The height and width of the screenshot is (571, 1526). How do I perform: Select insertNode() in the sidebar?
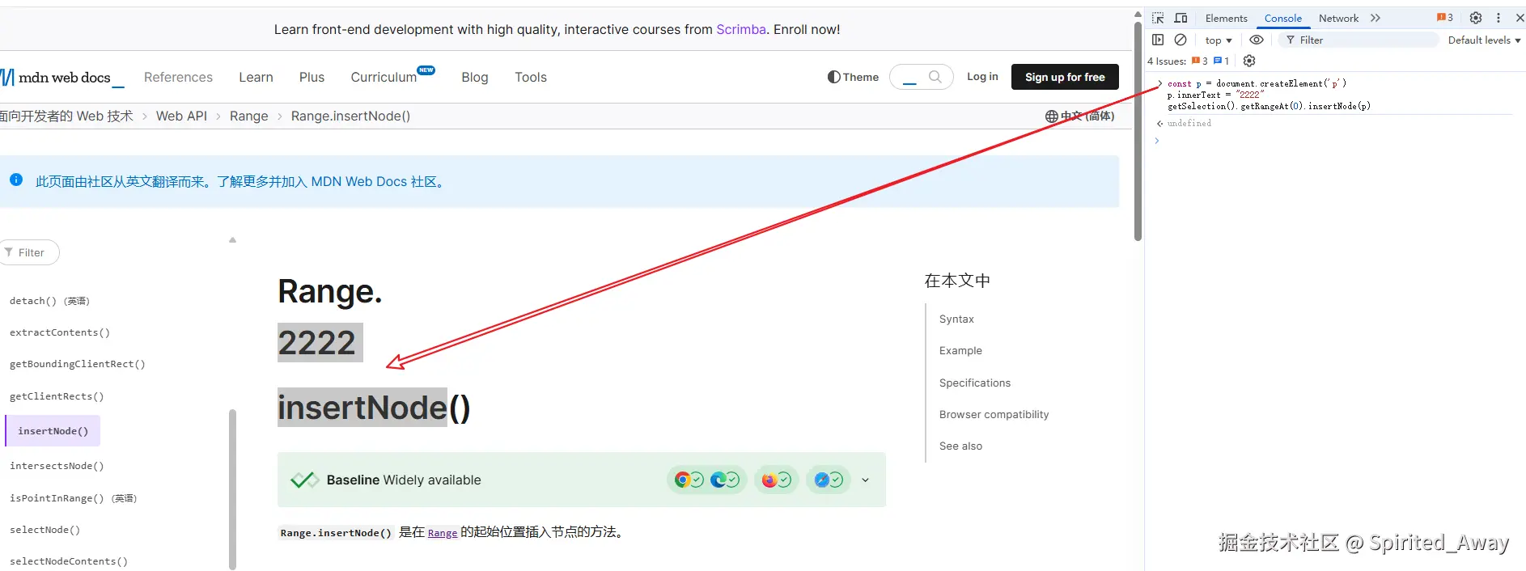click(53, 431)
